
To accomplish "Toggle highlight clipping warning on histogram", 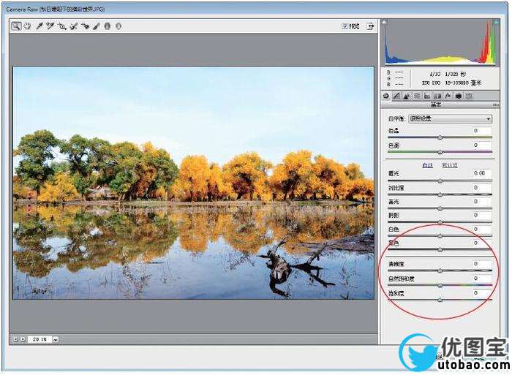I will [x=496, y=22].
